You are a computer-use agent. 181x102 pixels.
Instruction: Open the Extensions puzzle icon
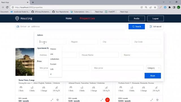click(x=170, y=7)
